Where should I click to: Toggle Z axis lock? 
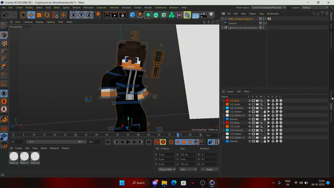point(89,15)
